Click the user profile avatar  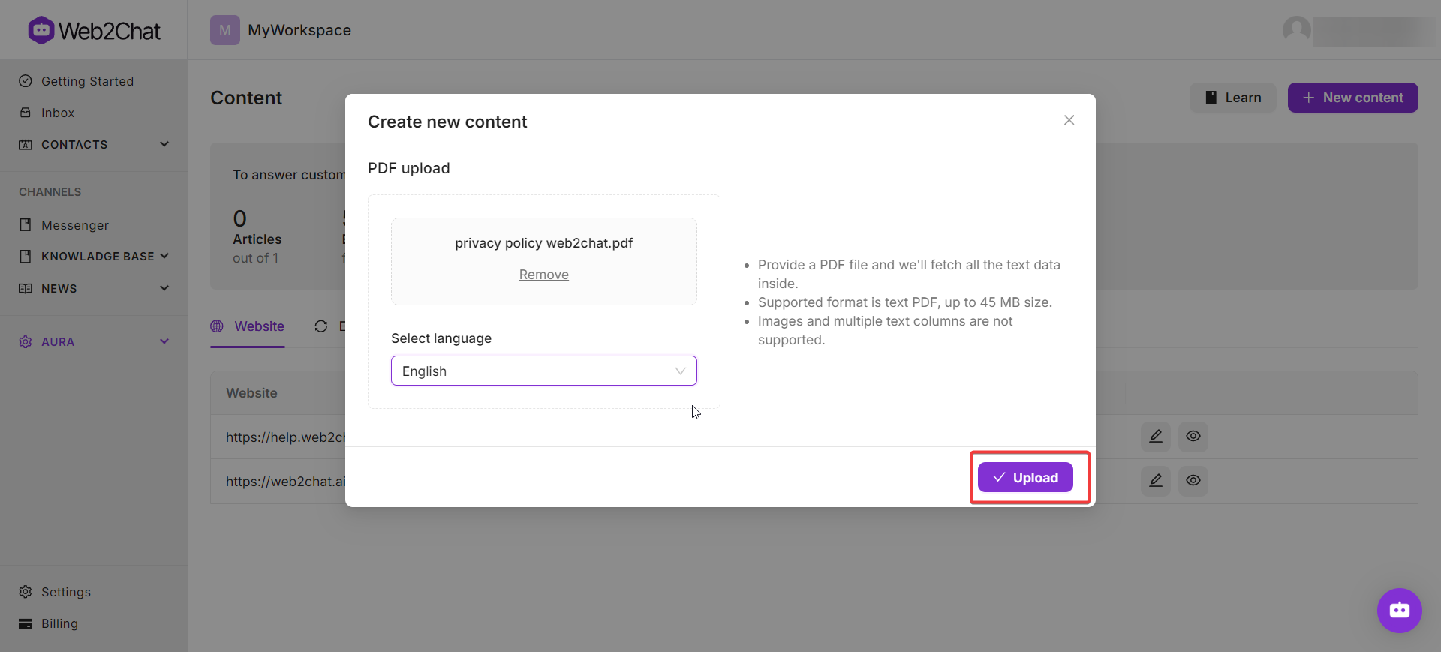[1297, 30]
